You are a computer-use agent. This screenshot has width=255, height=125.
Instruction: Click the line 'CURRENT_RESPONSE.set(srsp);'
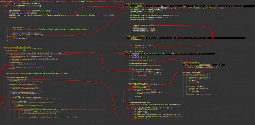[x=142, y=19]
